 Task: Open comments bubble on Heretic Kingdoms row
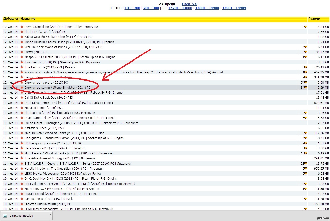pyautogui.click(x=306, y=169)
